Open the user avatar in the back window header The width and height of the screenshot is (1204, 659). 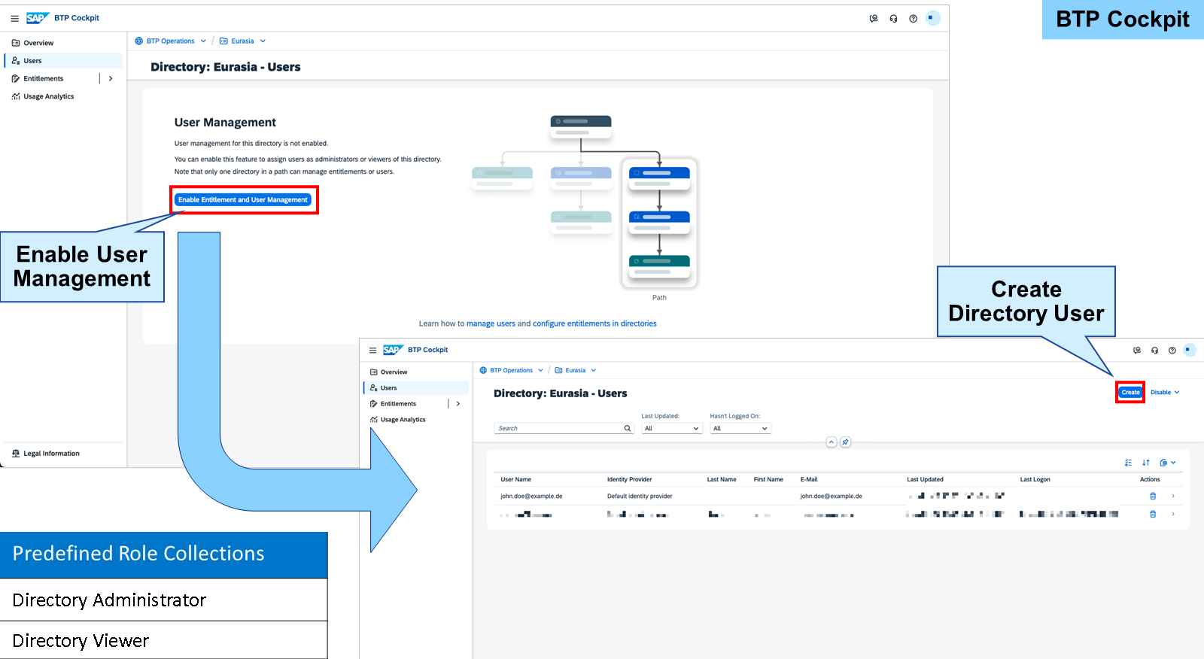(933, 18)
